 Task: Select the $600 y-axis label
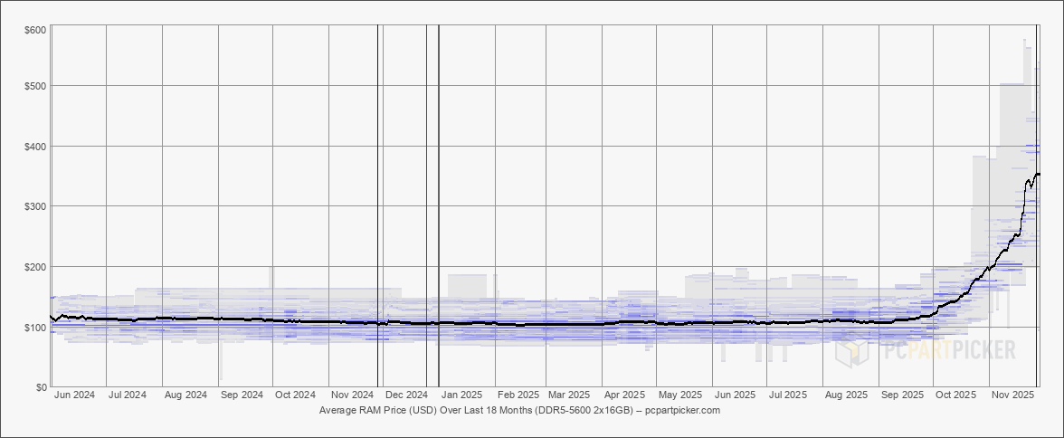35,31
